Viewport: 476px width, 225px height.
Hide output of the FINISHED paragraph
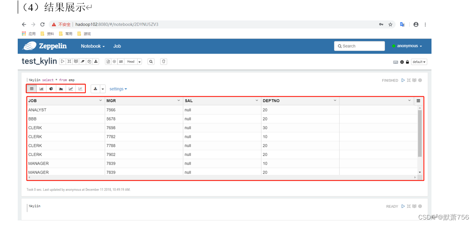pyautogui.click(x=414, y=80)
